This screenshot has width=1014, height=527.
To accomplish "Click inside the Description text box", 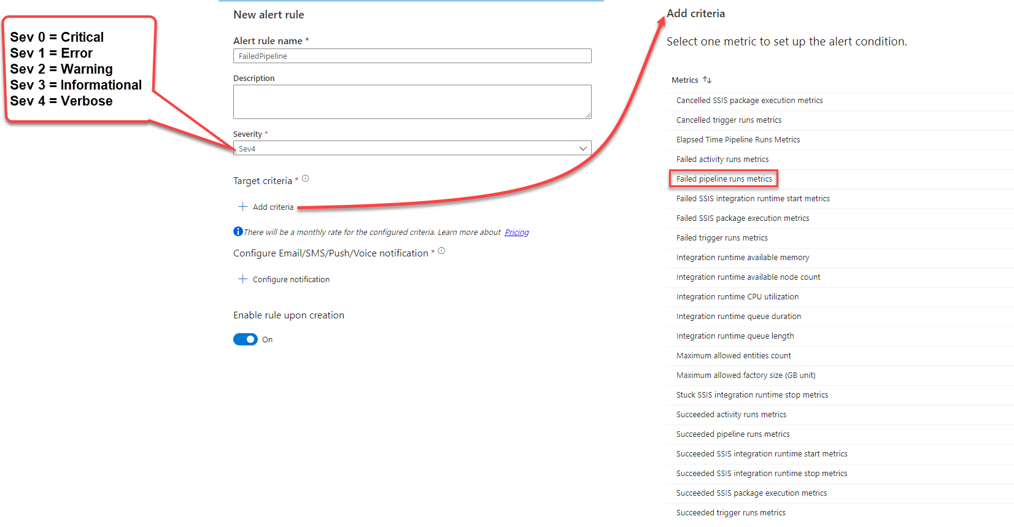I will tap(412, 102).
